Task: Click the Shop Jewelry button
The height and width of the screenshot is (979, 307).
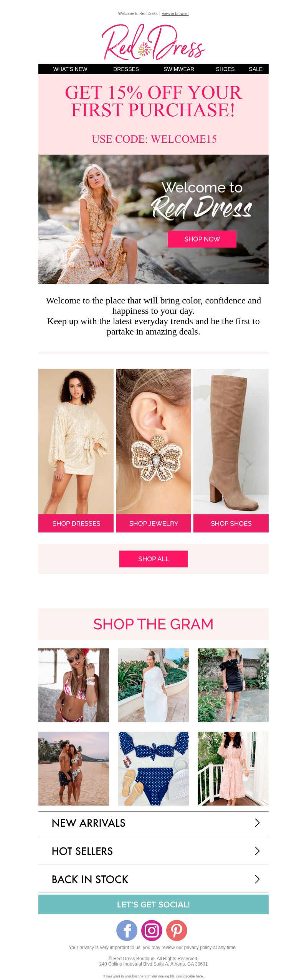Action: 153,523
